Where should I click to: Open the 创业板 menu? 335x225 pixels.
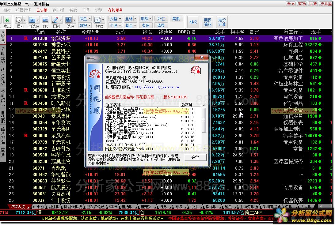point(58,10)
